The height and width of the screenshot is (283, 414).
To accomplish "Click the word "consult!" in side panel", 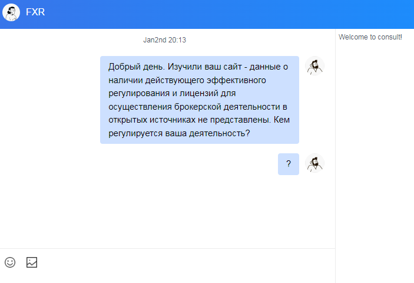I will [389, 37].
